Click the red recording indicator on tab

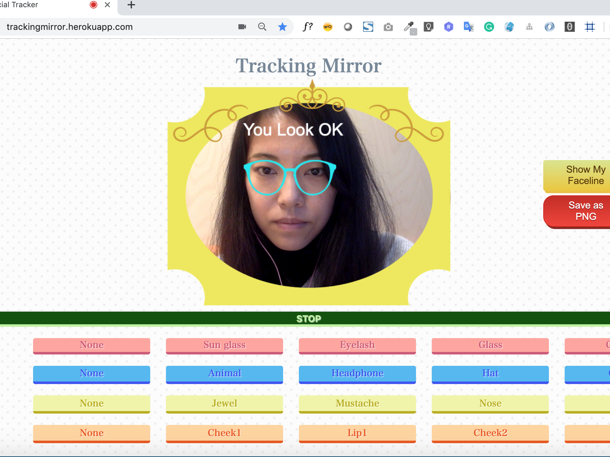(x=94, y=5)
